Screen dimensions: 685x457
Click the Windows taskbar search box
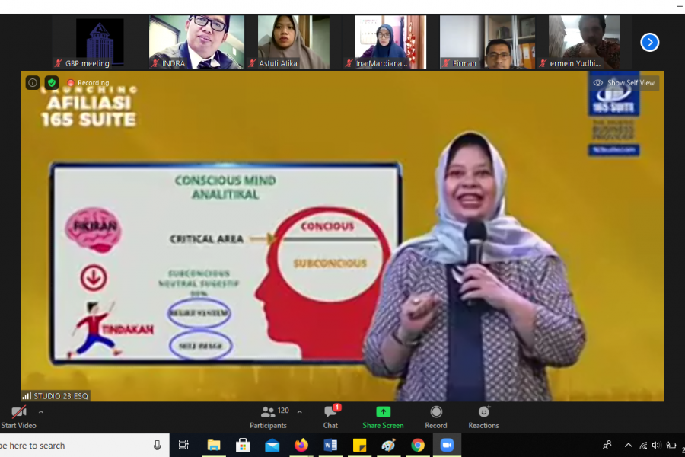pyautogui.click(x=76, y=446)
